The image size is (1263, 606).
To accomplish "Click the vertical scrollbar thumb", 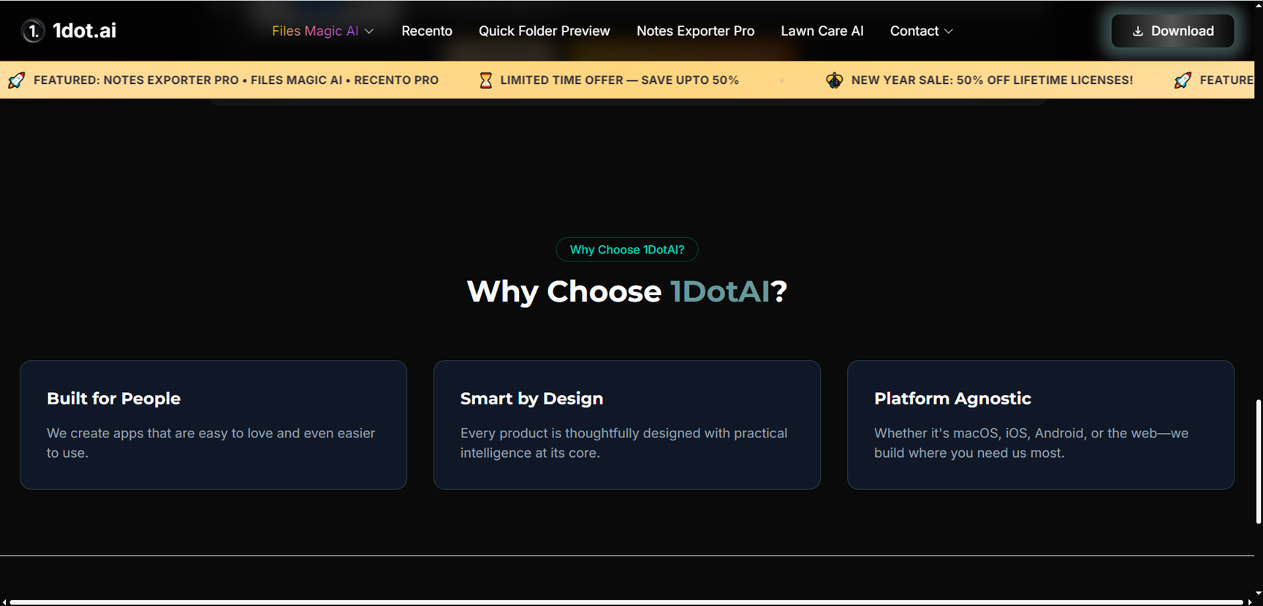I will [1259, 461].
